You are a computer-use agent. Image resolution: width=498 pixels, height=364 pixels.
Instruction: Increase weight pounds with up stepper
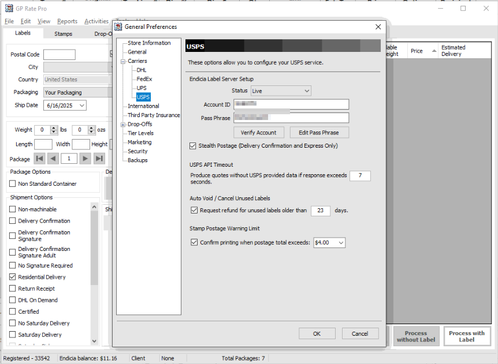[54, 128]
